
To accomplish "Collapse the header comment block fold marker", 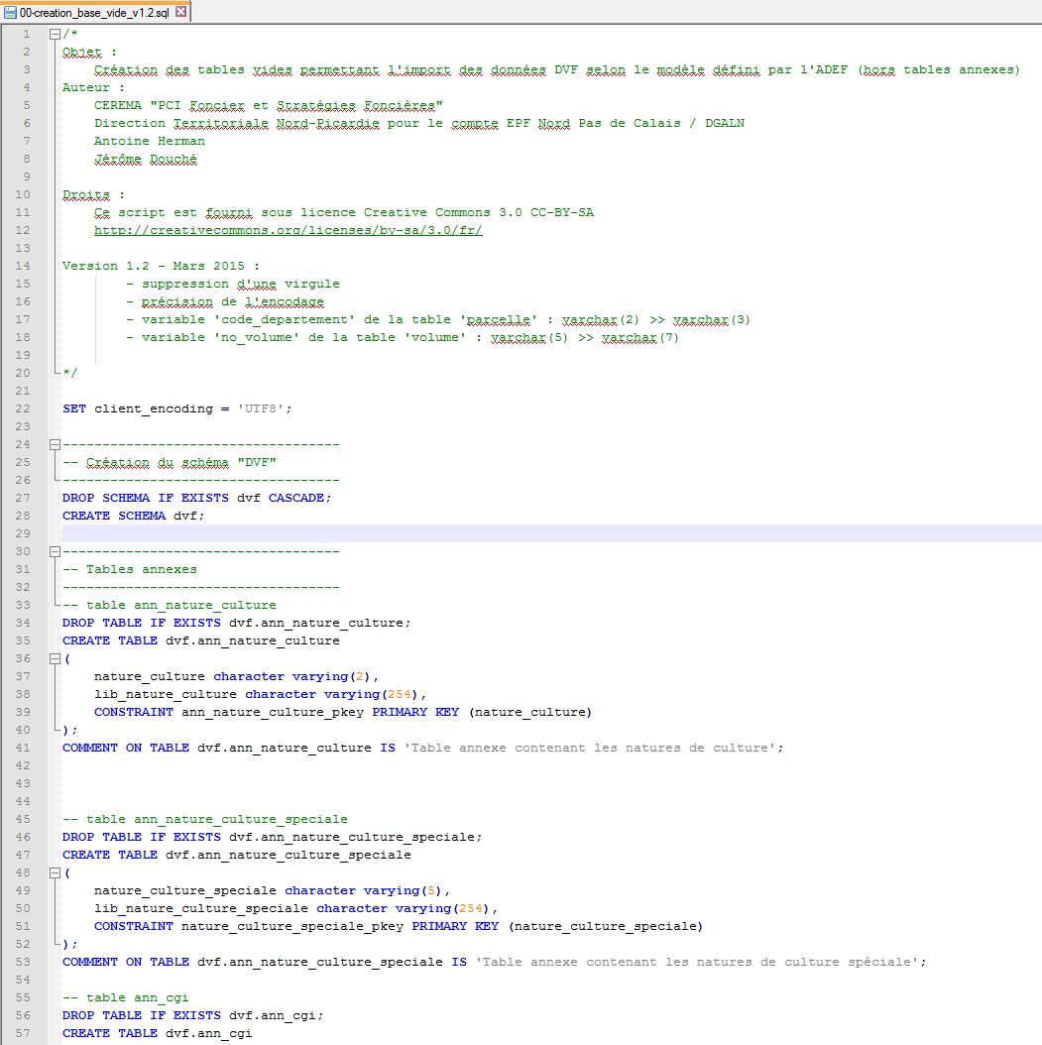I will 55,34.
